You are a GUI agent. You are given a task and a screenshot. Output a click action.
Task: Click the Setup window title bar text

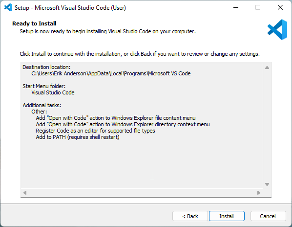tap(70, 8)
